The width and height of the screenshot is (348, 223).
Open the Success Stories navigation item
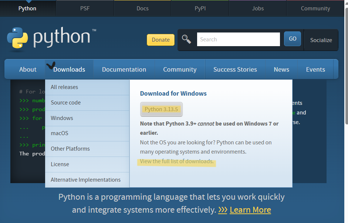pyautogui.click(x=235, y=69)
